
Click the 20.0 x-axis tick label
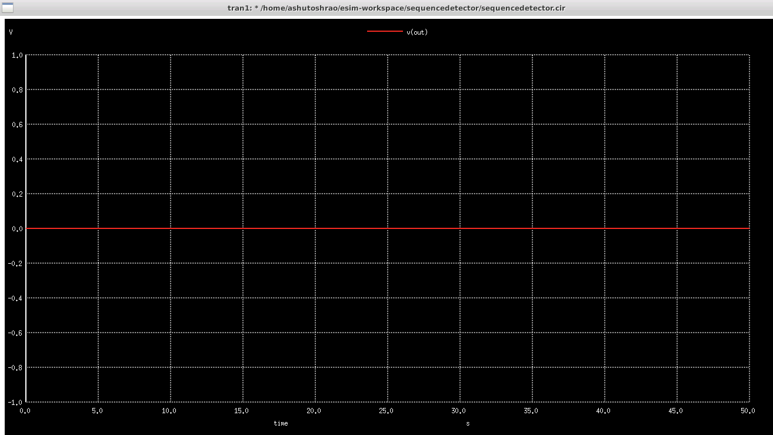click(x=315, y=411)
